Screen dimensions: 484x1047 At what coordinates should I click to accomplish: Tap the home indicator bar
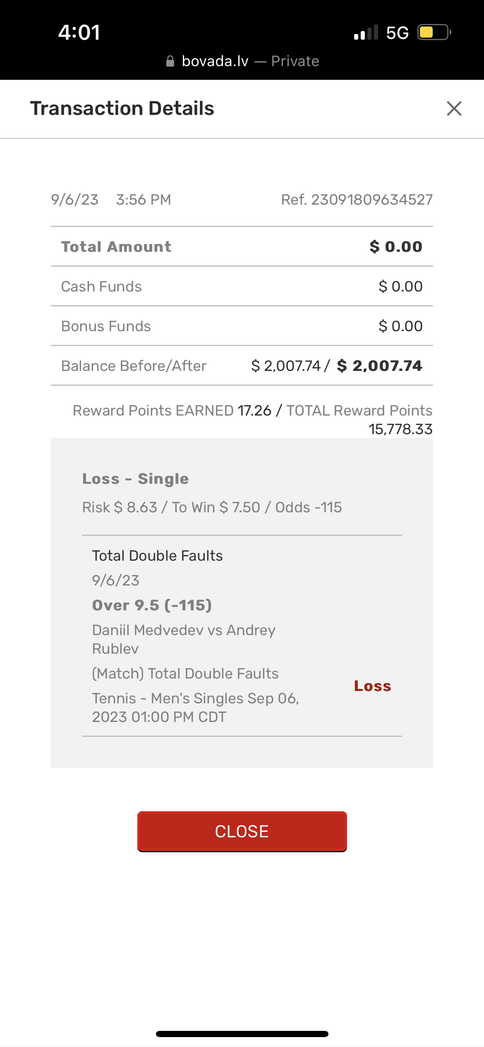(x=242, y=1034)
